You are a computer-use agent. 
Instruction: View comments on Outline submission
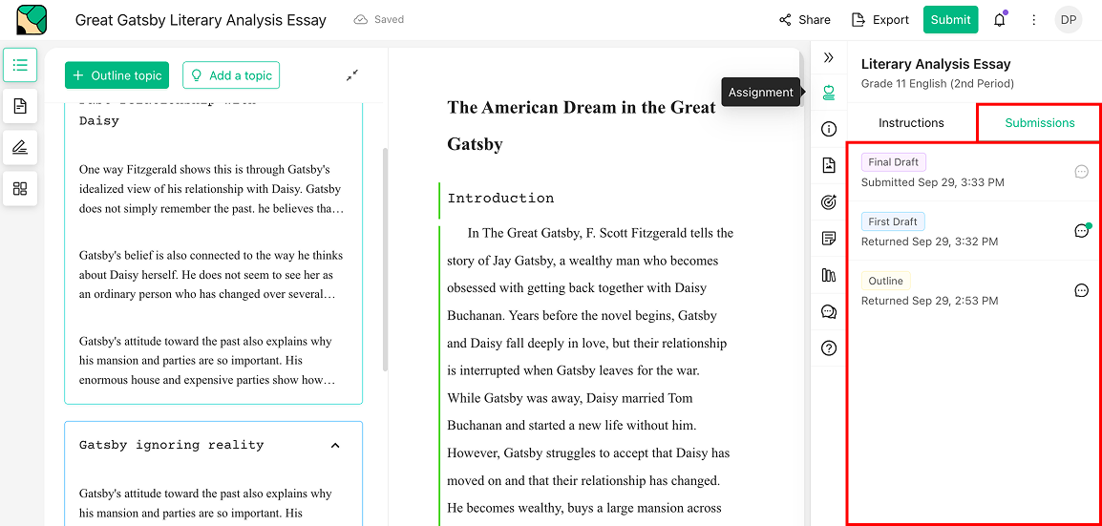point(1082,291)
